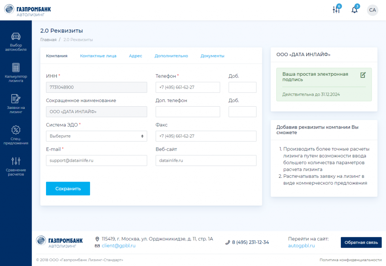Image resolution: width=386 pixels, height=266 pixels.
Task: Click the header comparison sliders icon with badge
Action: tap(336, 9)
